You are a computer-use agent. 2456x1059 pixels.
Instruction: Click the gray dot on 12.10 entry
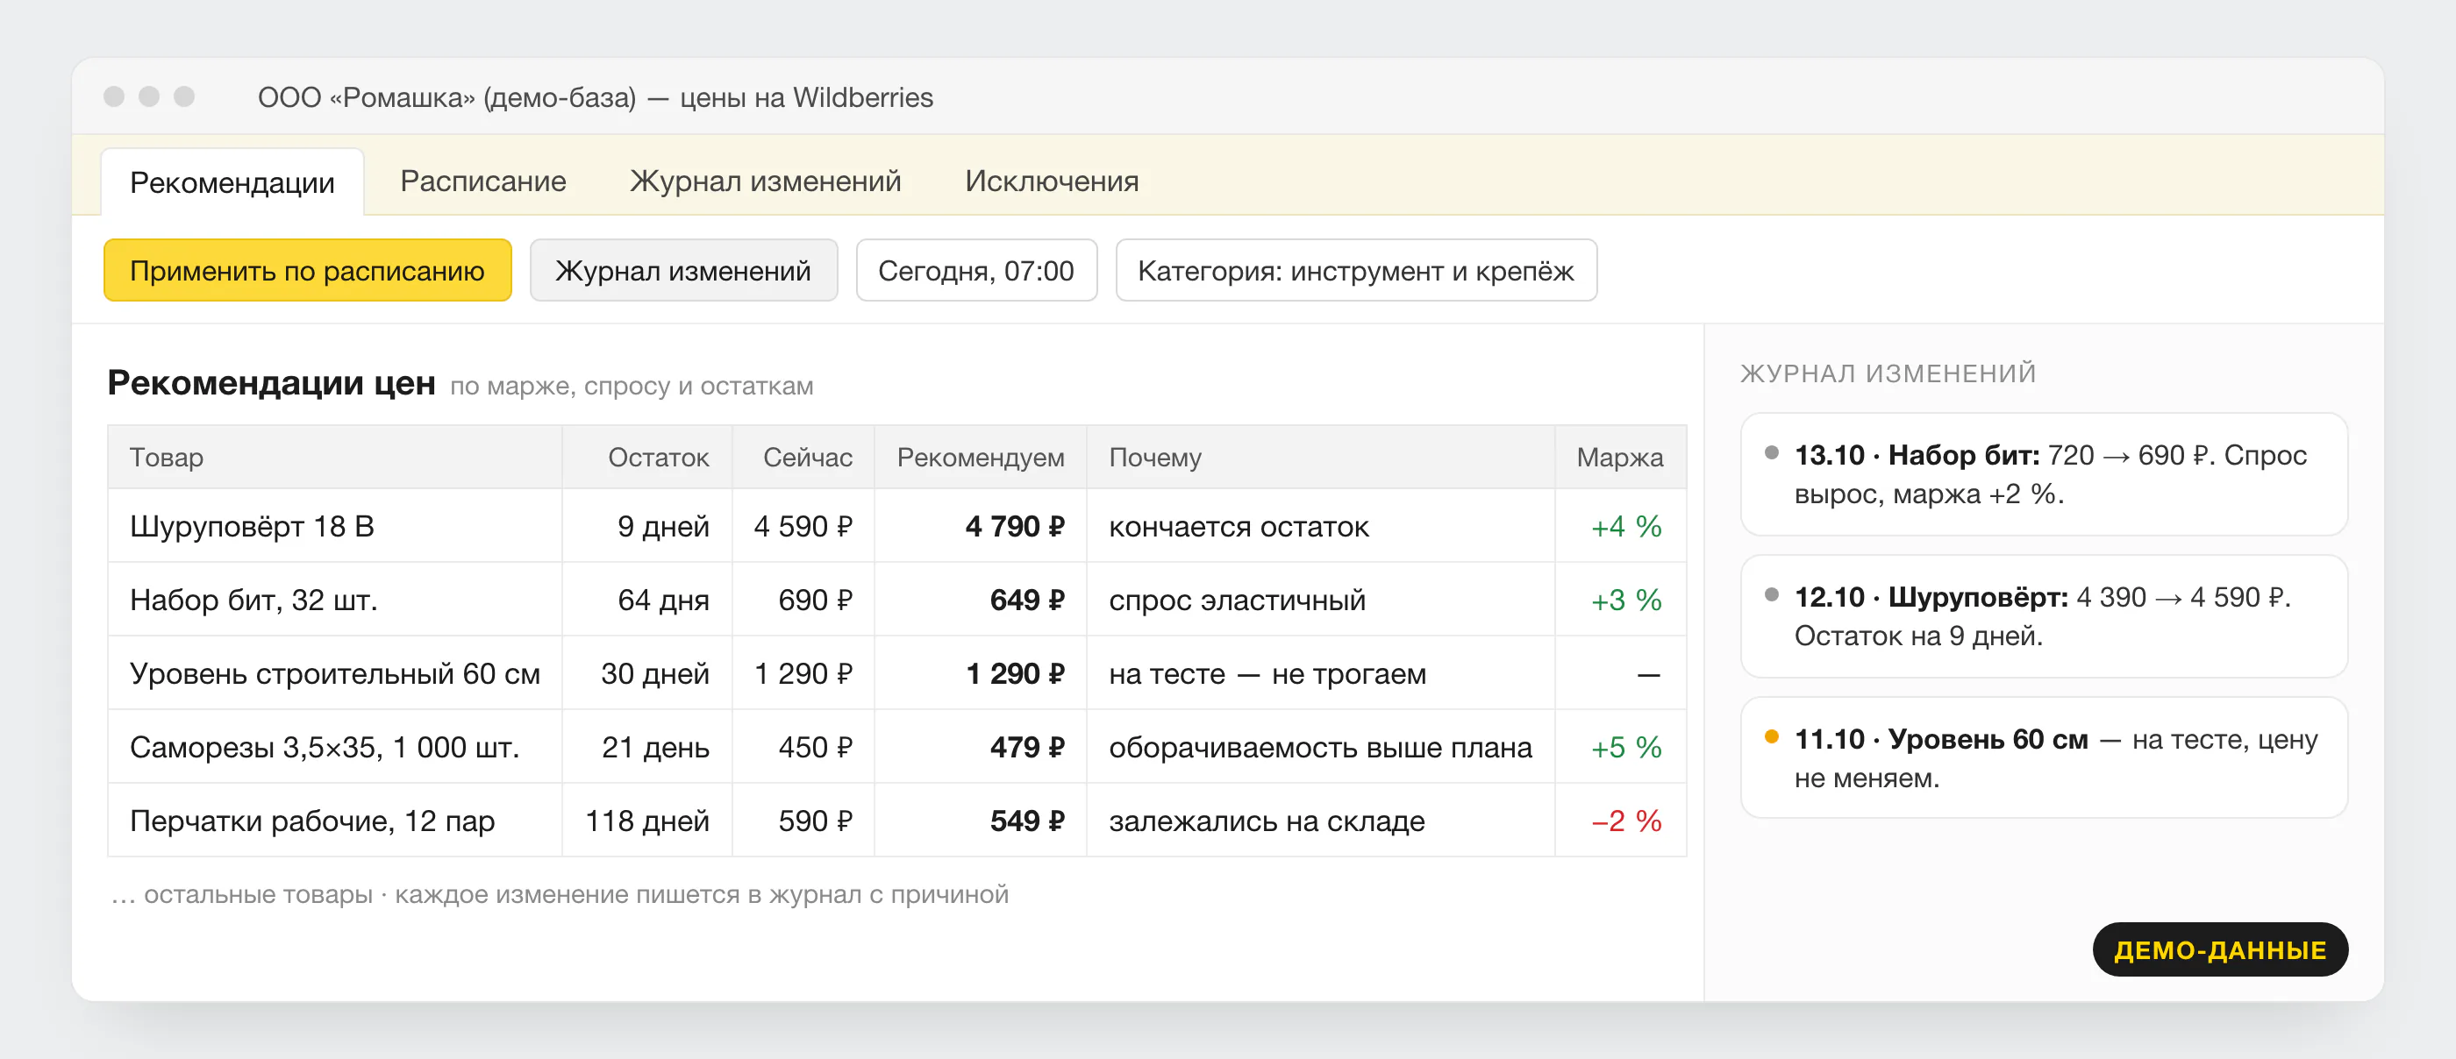point(1772,593)
